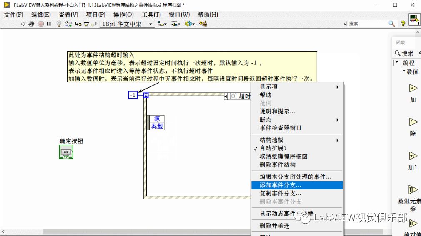The width and height of the screenshot is (421, 236).
Task: Open the Distribute Objects dropdown
Action: pos(175,24)
